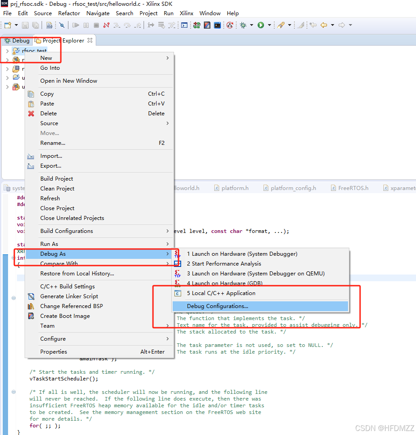Click the Step Into icon

point(117,25)
